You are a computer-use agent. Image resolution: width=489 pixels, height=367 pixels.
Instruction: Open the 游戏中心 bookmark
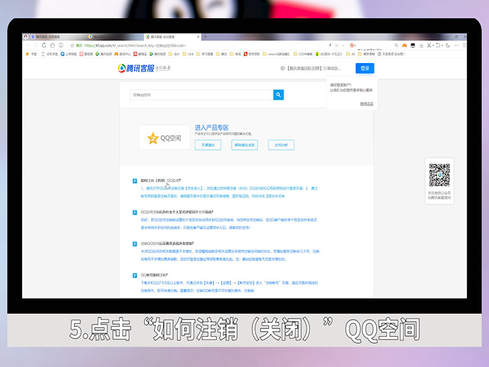(122, 54)
